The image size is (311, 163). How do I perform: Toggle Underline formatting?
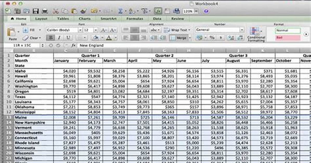68,38
